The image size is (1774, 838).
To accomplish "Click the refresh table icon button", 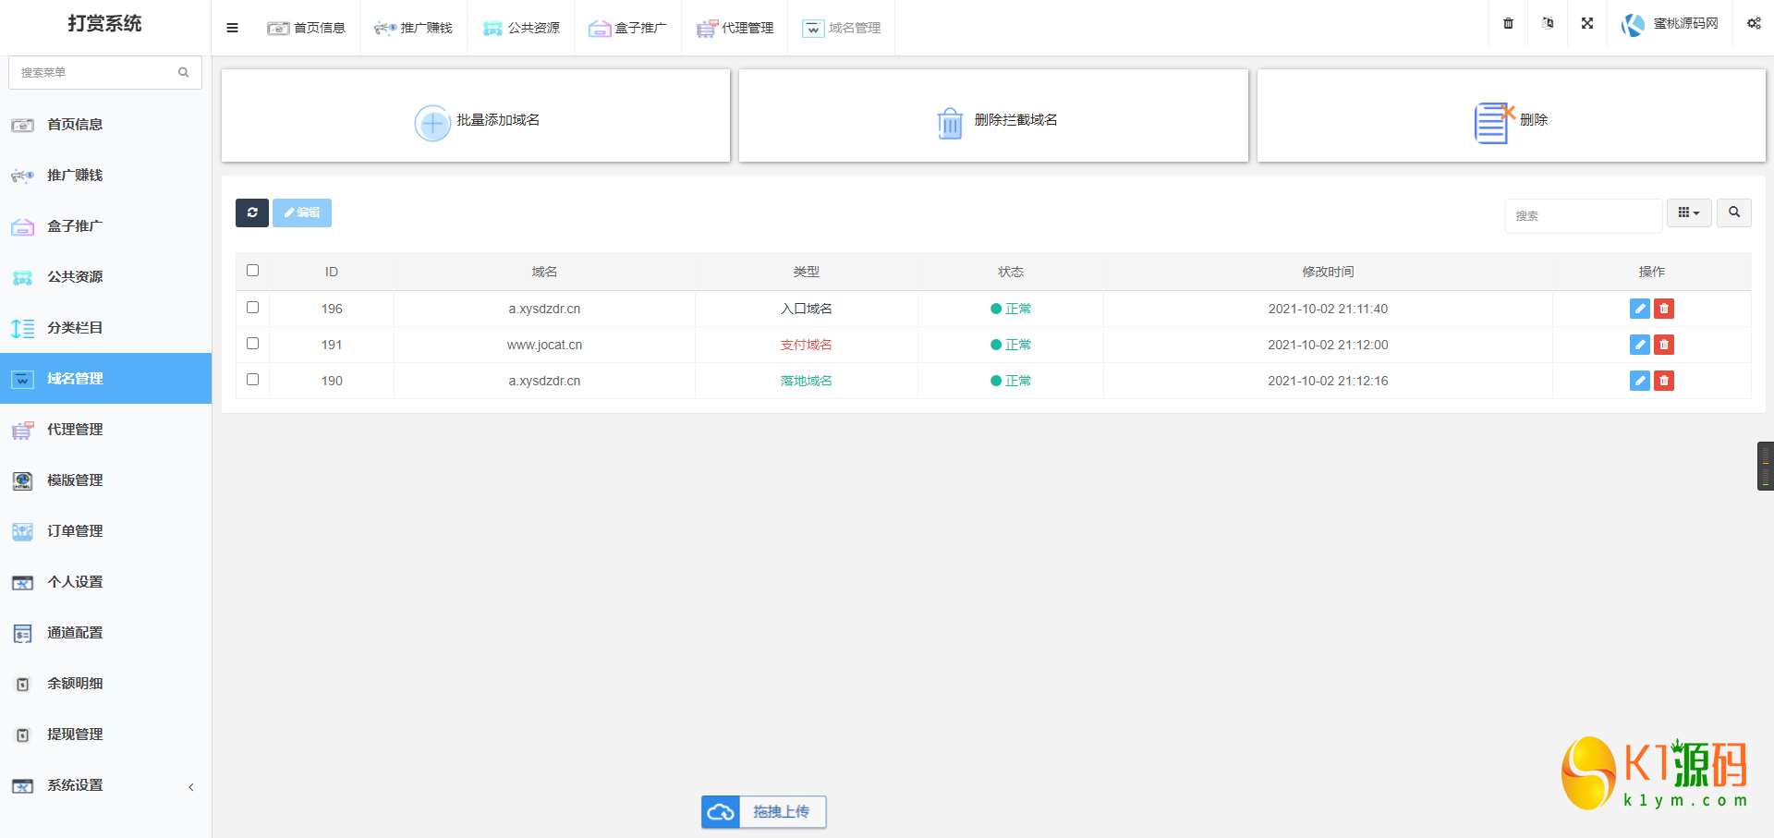I will [251, 213].
